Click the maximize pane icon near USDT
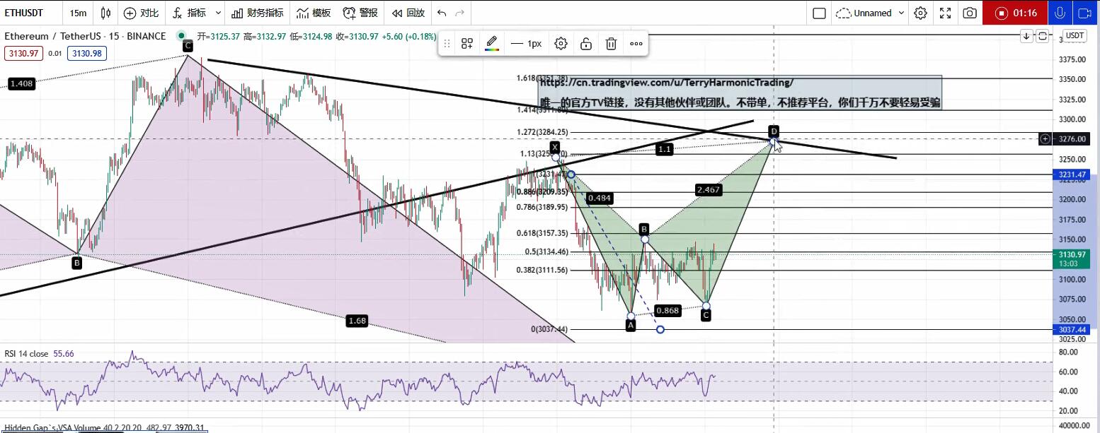The image size is (1100, 433). click(x=1042, y=36)
